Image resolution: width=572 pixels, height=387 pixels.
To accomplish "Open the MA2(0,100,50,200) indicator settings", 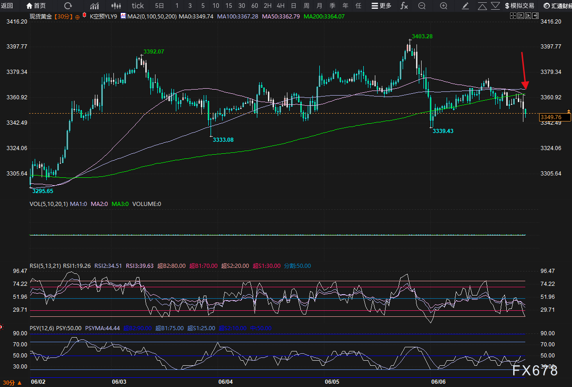I will coord(148,16).
